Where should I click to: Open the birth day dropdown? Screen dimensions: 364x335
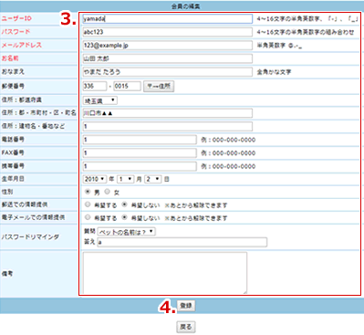click(153, 179)
